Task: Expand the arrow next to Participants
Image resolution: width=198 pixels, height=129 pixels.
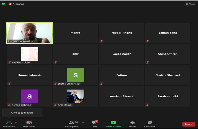Action: click(x=83, y=123)
